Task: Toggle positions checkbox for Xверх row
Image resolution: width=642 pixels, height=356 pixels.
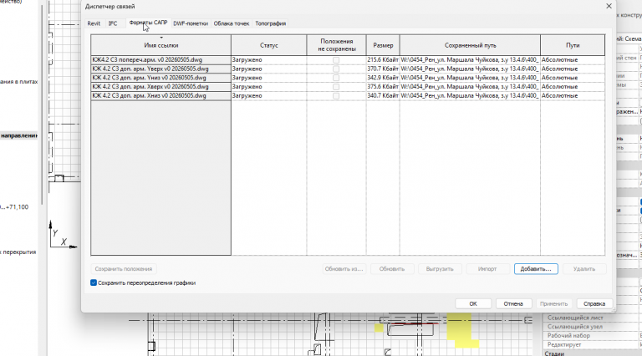Action: 336,87
